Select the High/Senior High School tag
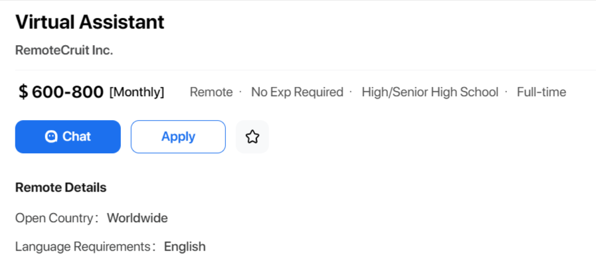596x262 pixels. (x=430, y=92)
